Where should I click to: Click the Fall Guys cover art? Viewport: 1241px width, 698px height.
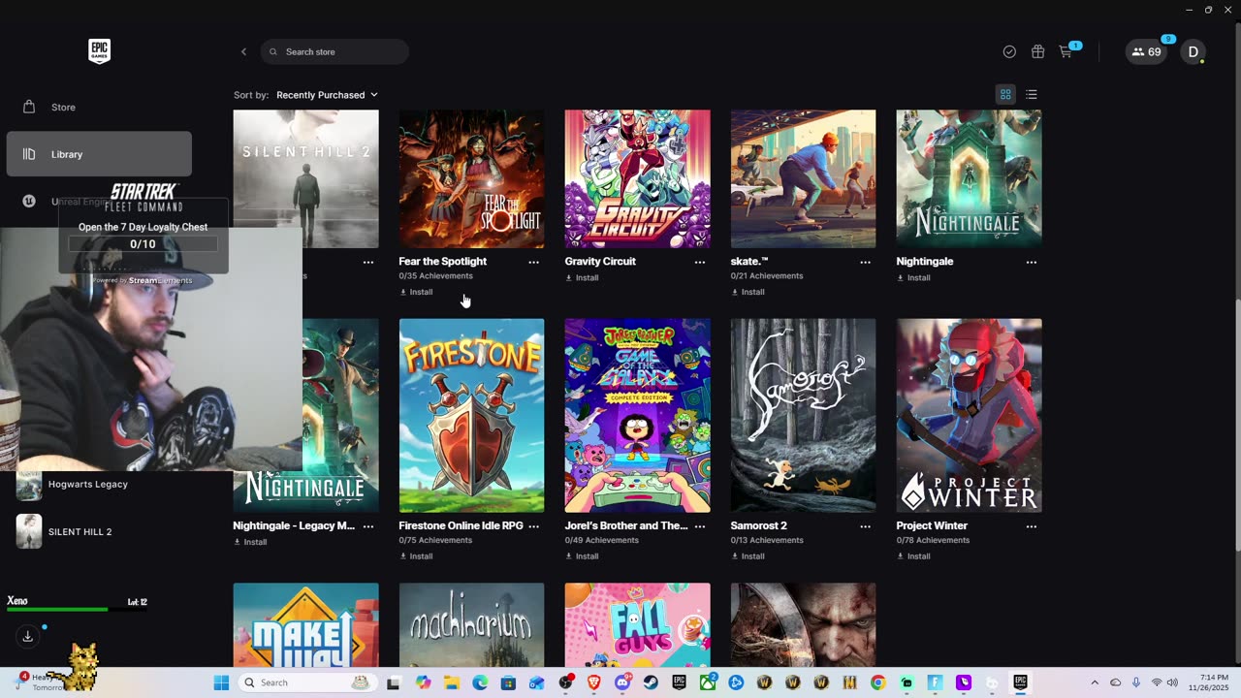637,624
